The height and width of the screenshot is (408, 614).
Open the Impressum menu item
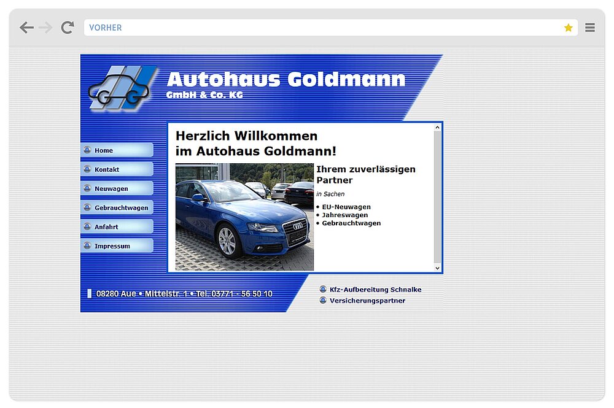click(x=117, y=246)
